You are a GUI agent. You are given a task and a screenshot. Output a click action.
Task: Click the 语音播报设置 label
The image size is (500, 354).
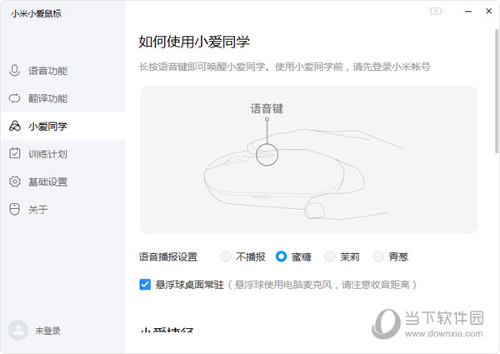tap(168, 257)
